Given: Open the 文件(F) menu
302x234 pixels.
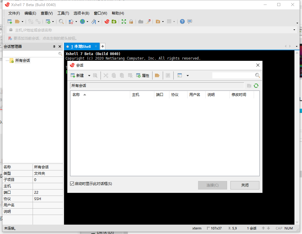Looking at the screenshot, I should (14, 13).
